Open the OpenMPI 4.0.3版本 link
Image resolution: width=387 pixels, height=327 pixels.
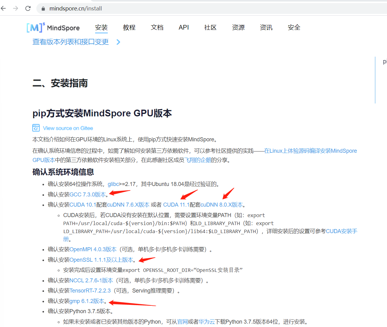93,249
